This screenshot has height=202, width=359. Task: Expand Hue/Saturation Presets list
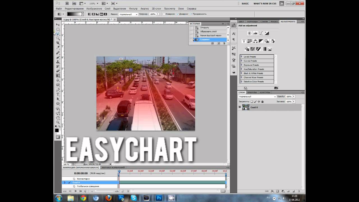[241, 69]
